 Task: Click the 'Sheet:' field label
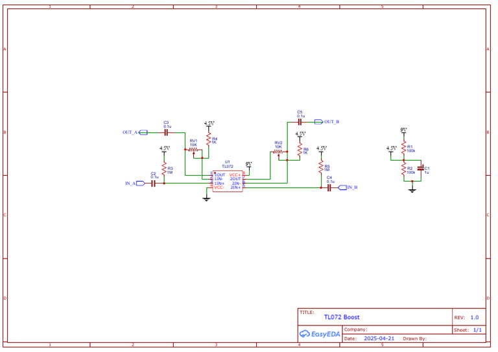[461, 331]
